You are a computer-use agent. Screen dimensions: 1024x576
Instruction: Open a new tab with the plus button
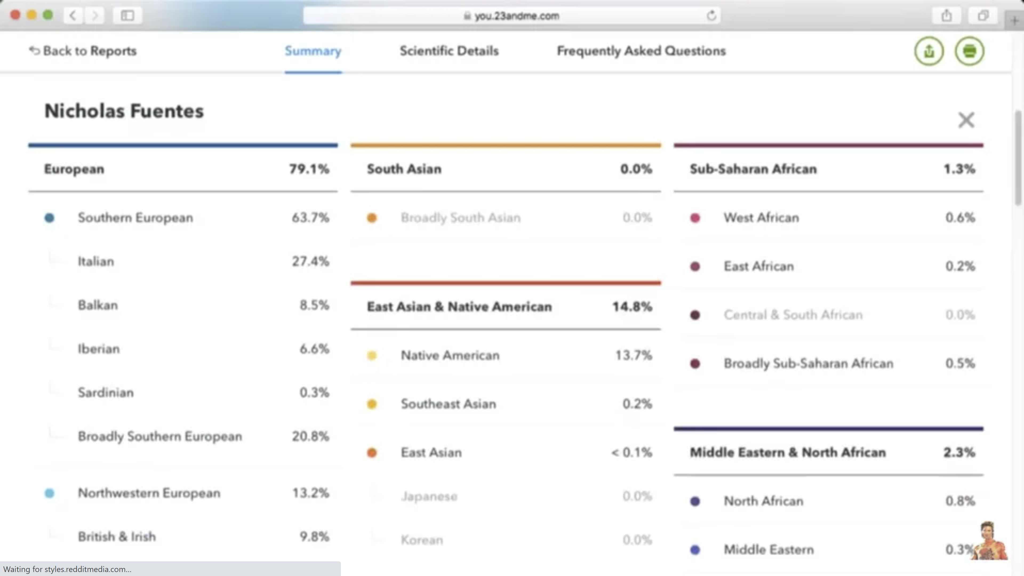pyautogui.click(x=1014, y=21)
